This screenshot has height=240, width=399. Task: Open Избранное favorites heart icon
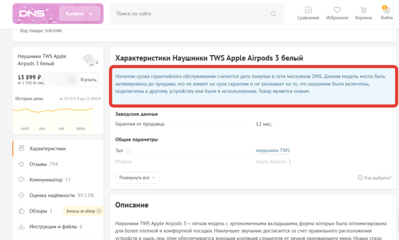click(337, 13)
